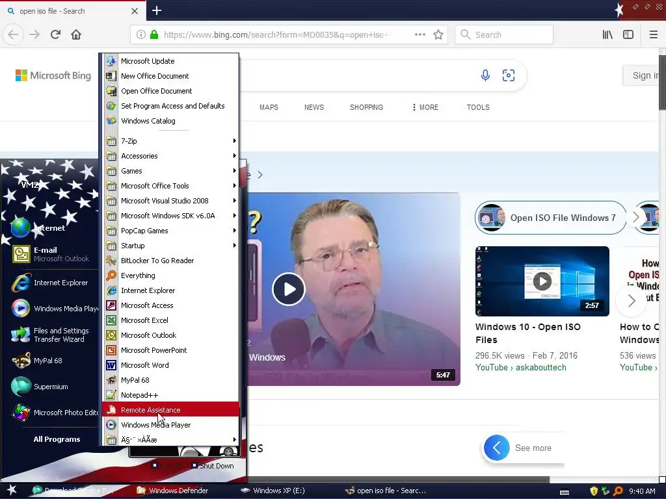Screen dimensions: 666x499
Task: Reload the page in the browser toolbar
Action: coord(55,34)
